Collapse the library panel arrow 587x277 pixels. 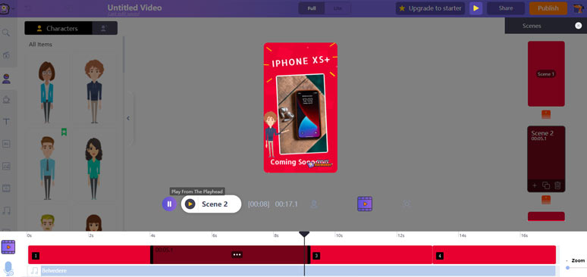(x=128, y=118)
